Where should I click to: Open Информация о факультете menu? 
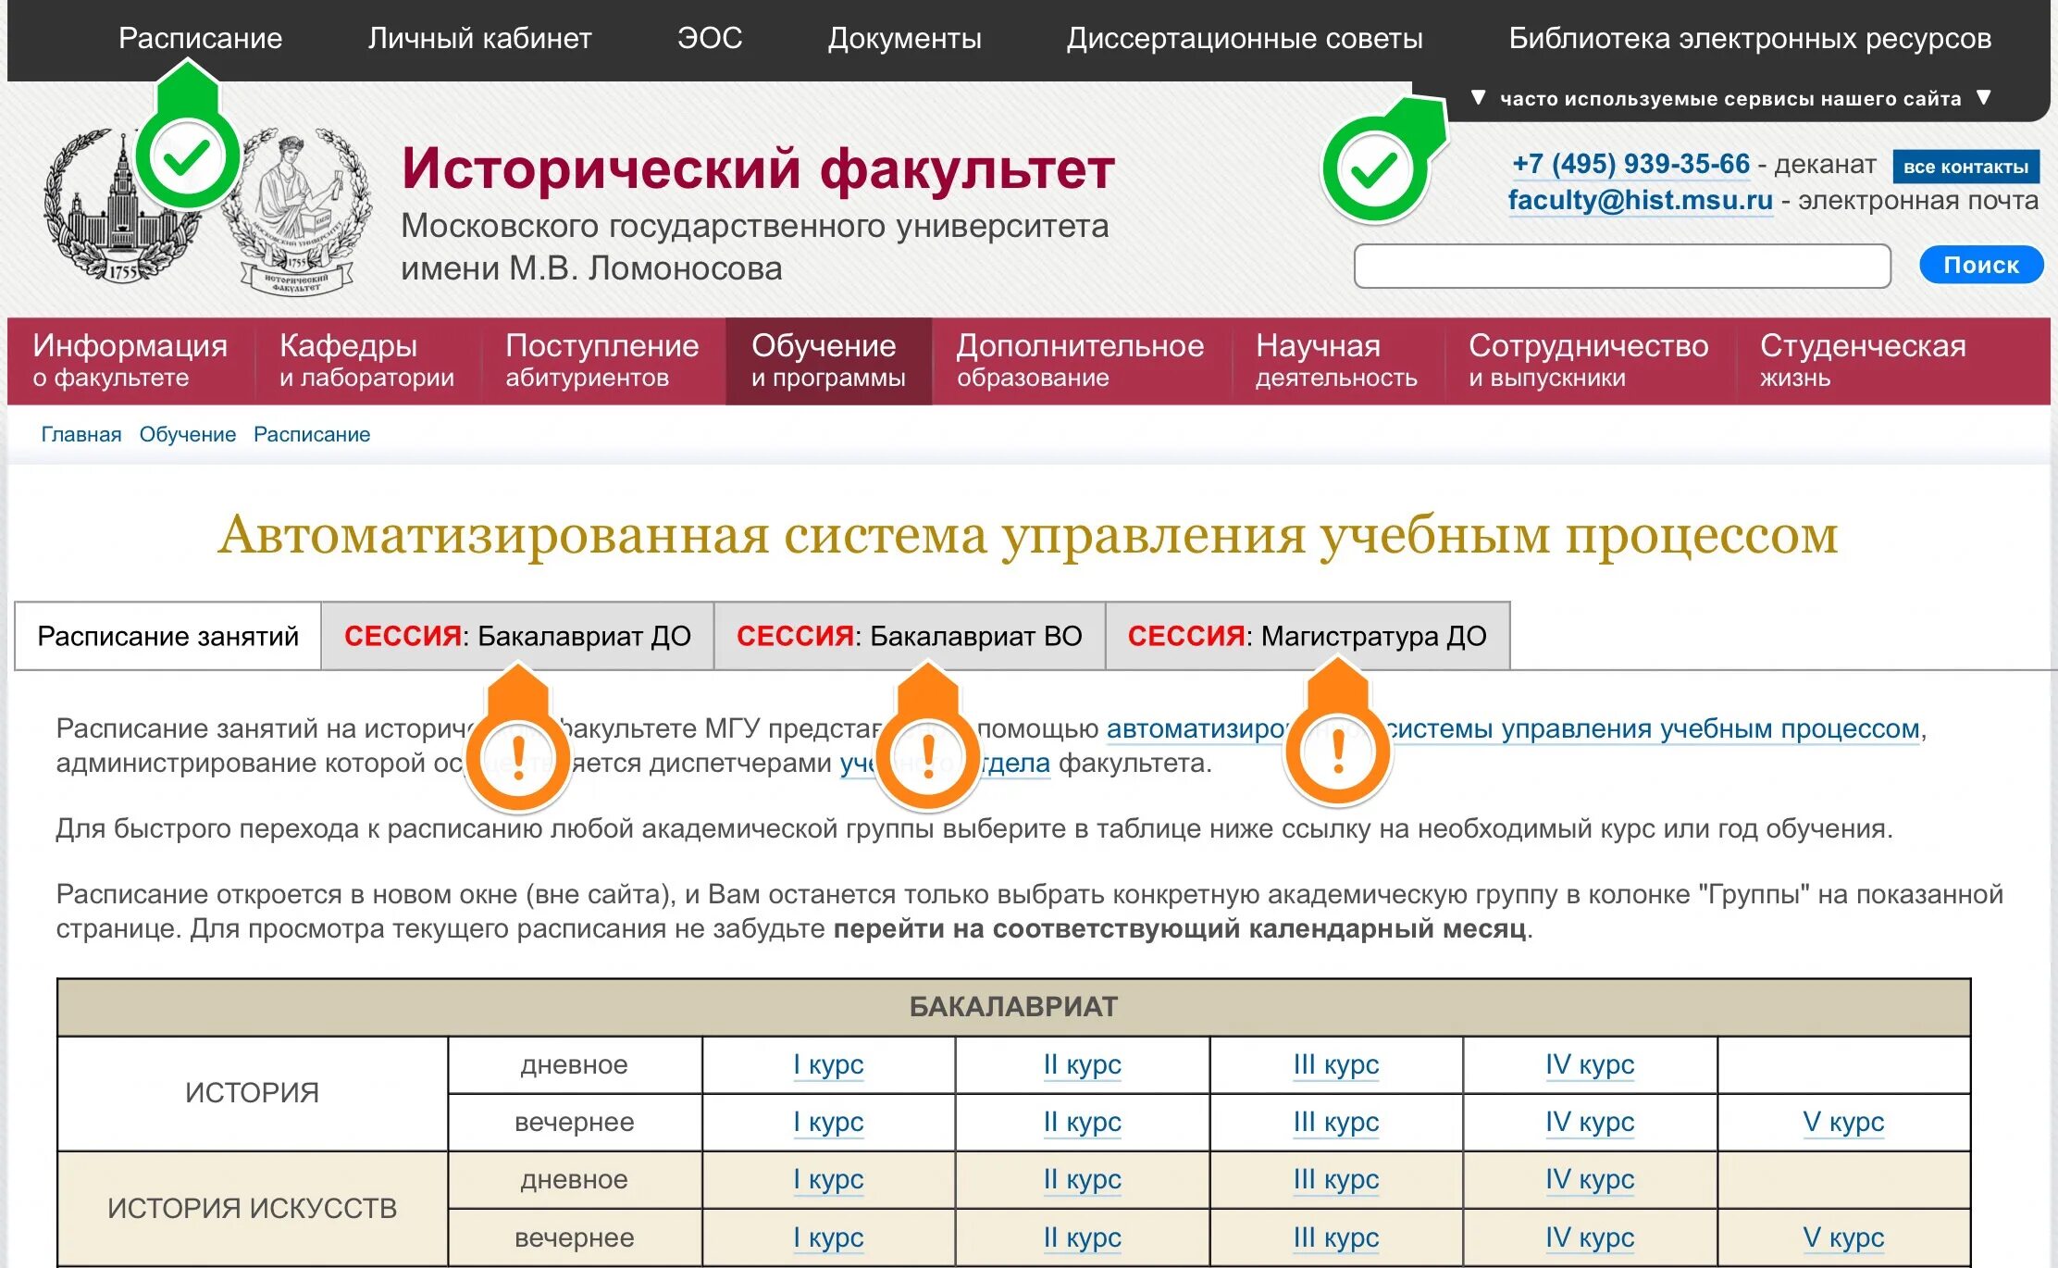[x=130, y=360]
